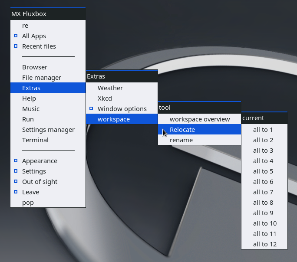Move all windows to workspace 1
This screenshot has width=297, height=262.
264,129
